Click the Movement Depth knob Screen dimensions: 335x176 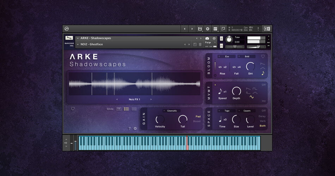point(236,91)
